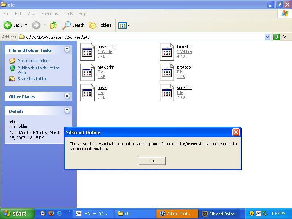Open the Views dropdown arrow
The width and height of the screenshot is (292, 219).
(x=128, y=25)
